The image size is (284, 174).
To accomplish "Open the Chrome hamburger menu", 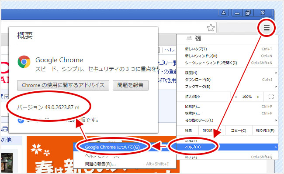I will pos(267,27).
